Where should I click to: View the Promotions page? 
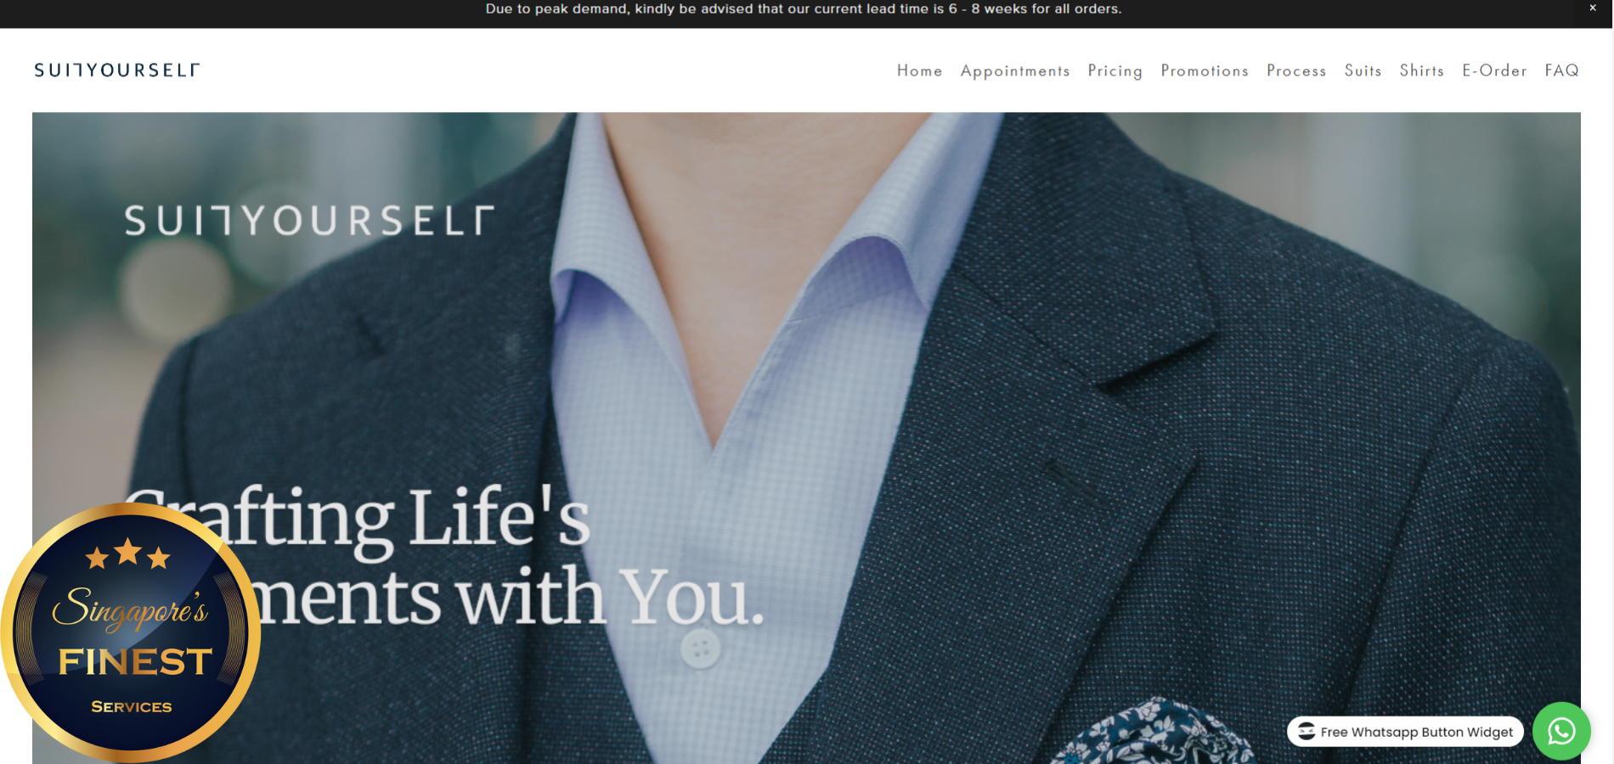click(x=1205, y=70)
